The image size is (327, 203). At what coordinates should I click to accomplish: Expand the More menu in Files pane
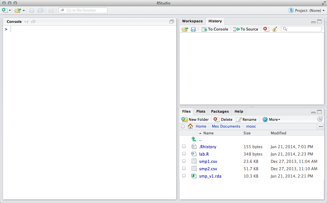pyautogui.click(x=271, y=119)
